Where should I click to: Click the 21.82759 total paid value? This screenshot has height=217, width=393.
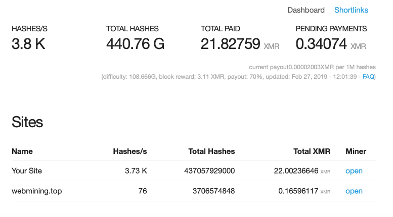coord(230,44)
